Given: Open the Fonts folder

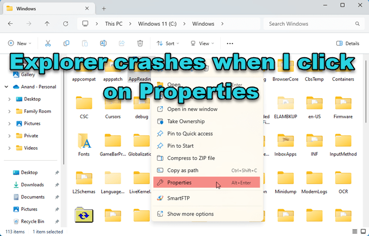Looking at the screenshot, I should click(x=84, y=145).
